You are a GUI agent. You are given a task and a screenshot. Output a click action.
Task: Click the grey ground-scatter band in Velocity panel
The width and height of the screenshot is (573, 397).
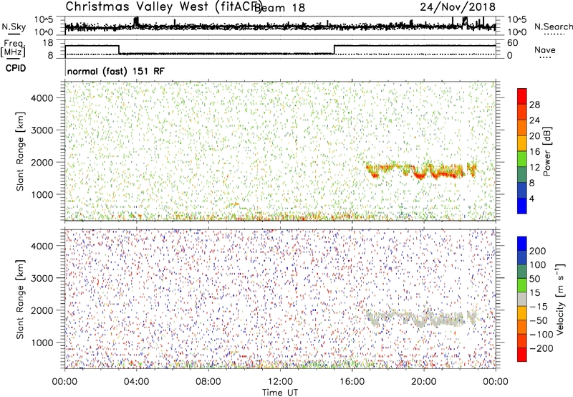420,318
